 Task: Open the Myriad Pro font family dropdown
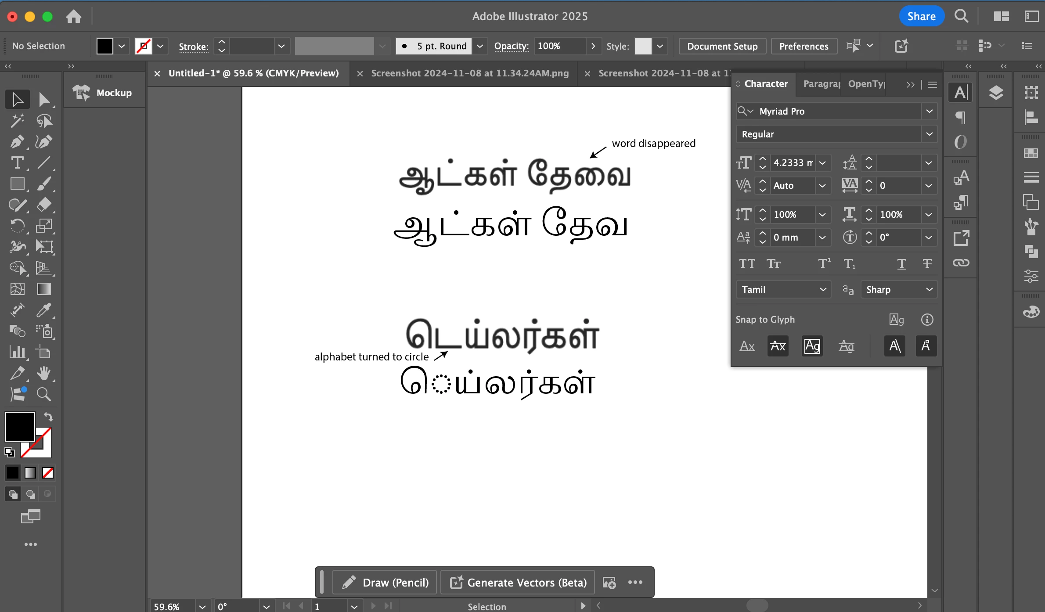[929, 111]
